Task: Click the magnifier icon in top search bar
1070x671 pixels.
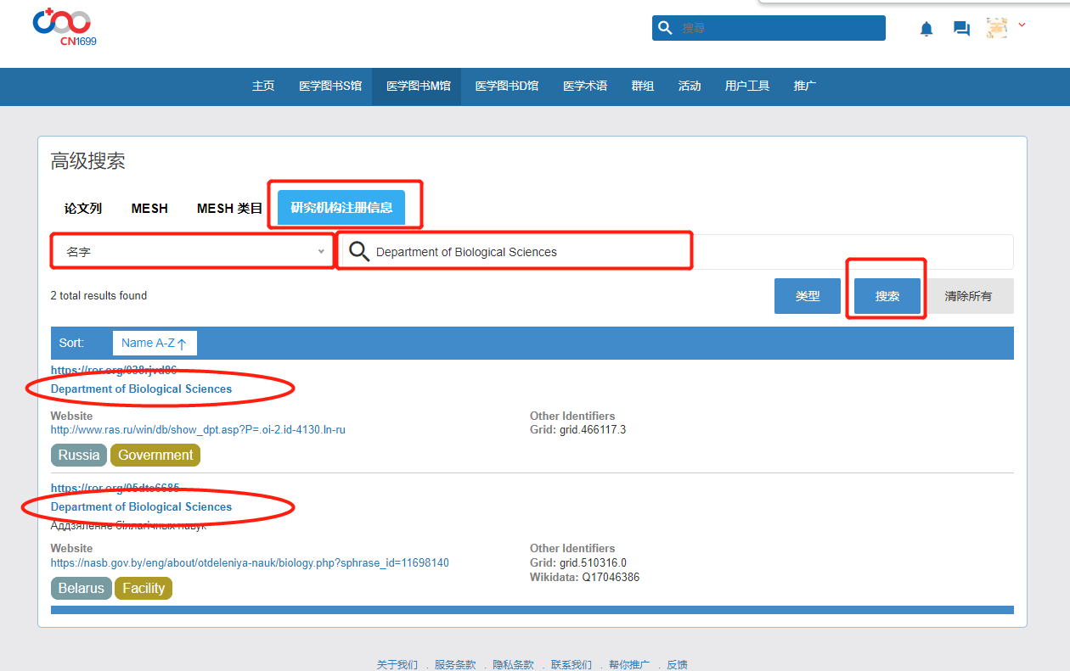Action: tap(665, 28)
